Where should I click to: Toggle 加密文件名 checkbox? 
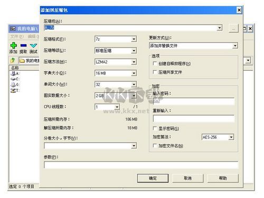[x=155, y=146]
